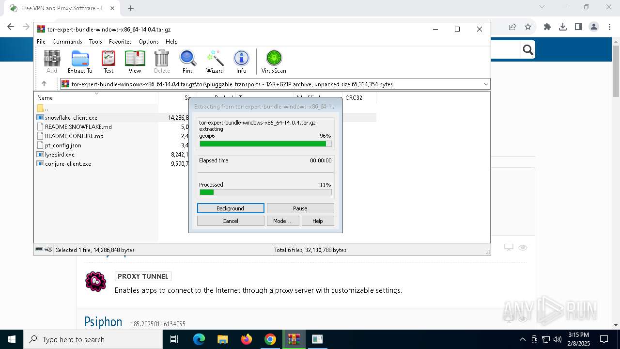620x349 pixels.
Task: Click the Find toolbar icon
Action: [x=188, y=62]
